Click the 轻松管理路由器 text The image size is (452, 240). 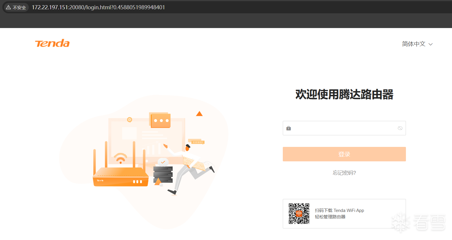click(x=330, y=217)
